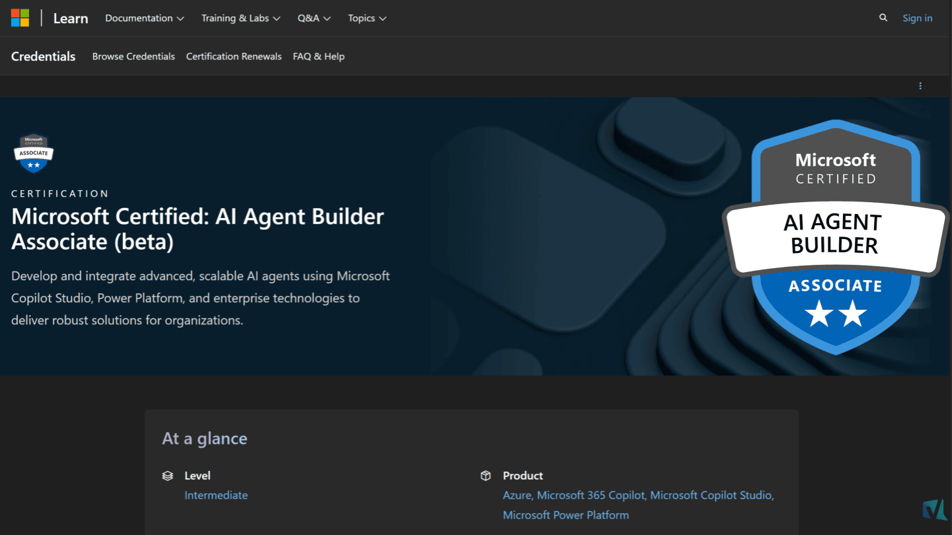Click the Microsoft Copilot Studio link
952x535 pixels.
coord(711,495)
